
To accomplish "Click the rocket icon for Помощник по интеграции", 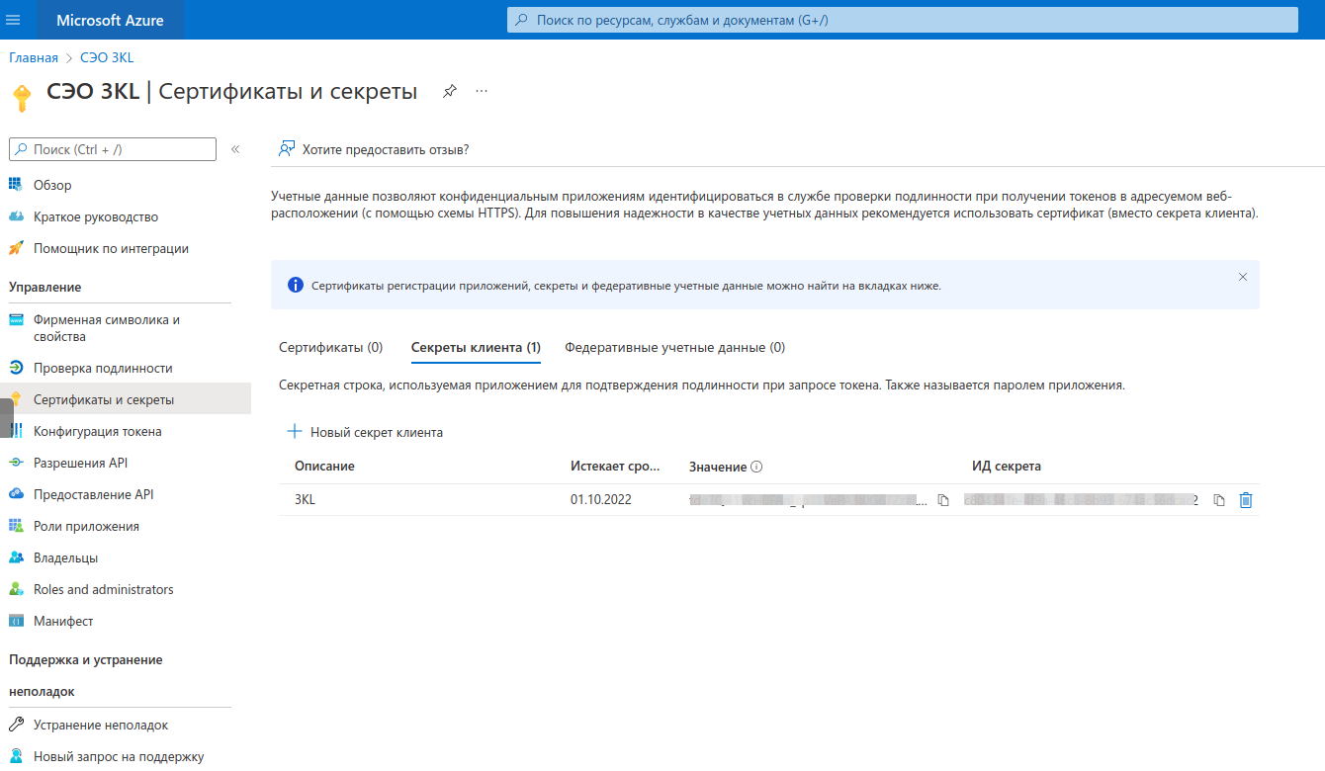I will (x=16, y=248).
